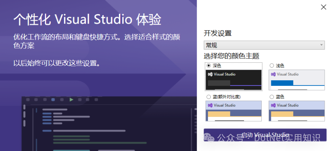
Task: Select the 浅色 light theme radio button
Action: pyautogui.click(x=272, y=66)
